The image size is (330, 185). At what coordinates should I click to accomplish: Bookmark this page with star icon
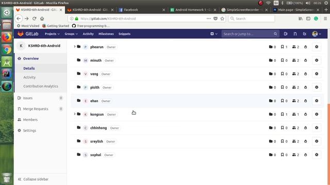click(x=222, y=18)
